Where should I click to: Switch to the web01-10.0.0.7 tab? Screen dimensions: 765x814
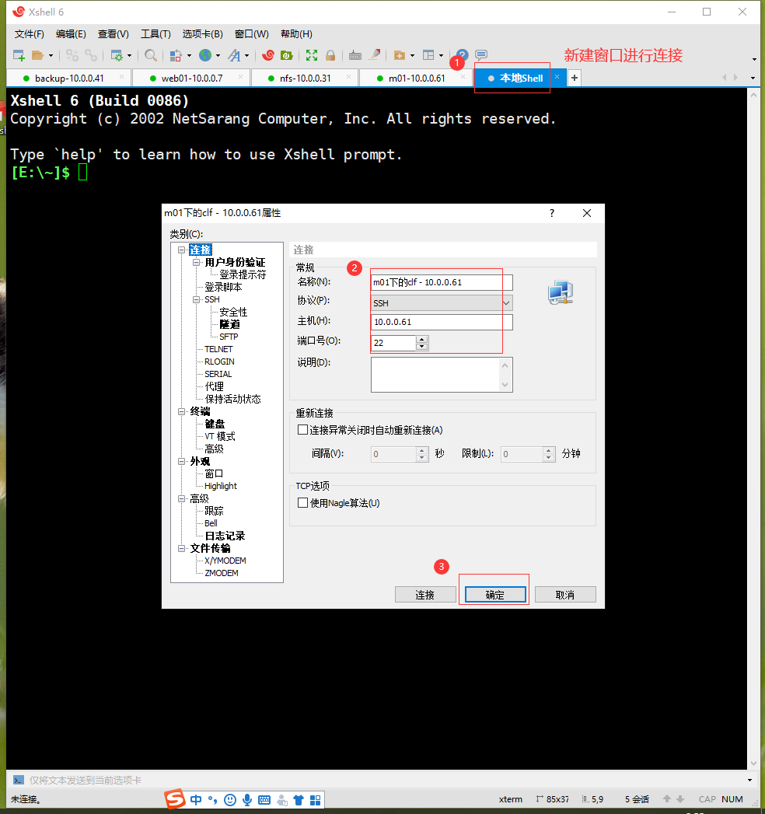191,79
